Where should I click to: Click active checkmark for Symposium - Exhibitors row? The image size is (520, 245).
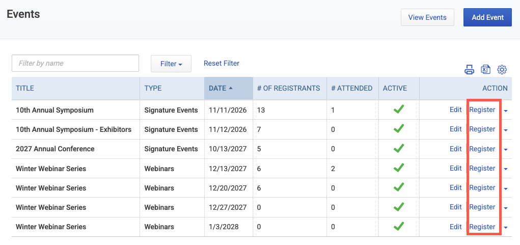point(399,129)
